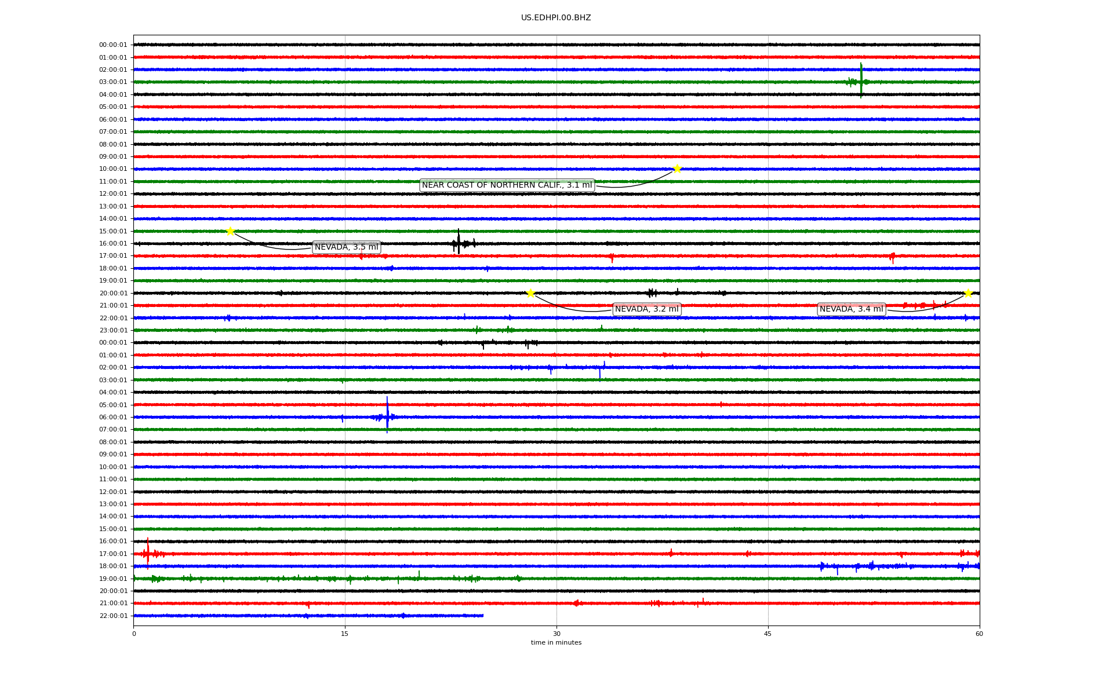Click the US.EDHPI.00.BHZ plot title
The image size is (1113, 695).
556,18
